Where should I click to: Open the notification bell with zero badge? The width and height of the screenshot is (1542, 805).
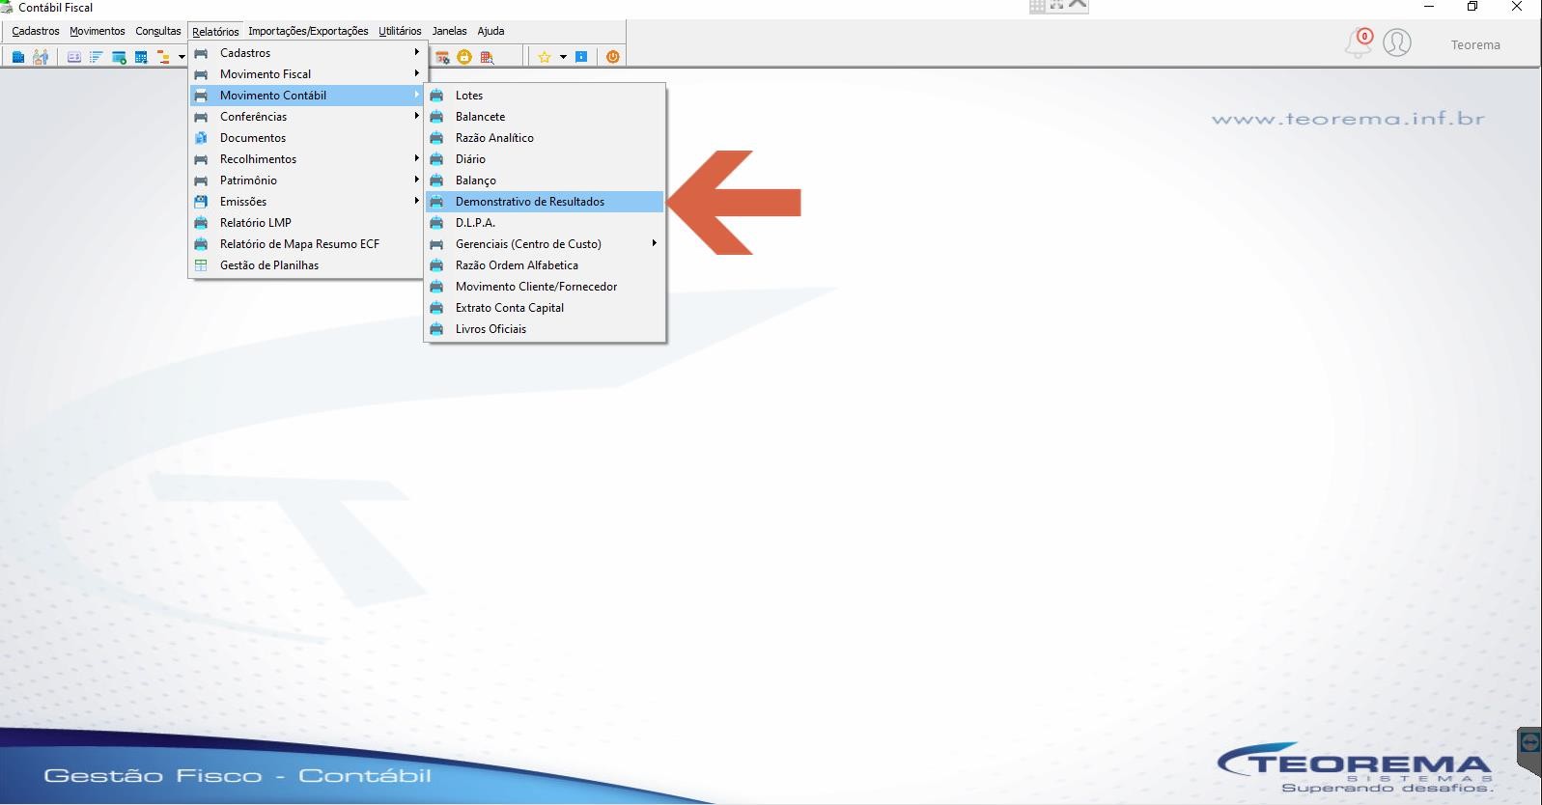point(1359,42)
